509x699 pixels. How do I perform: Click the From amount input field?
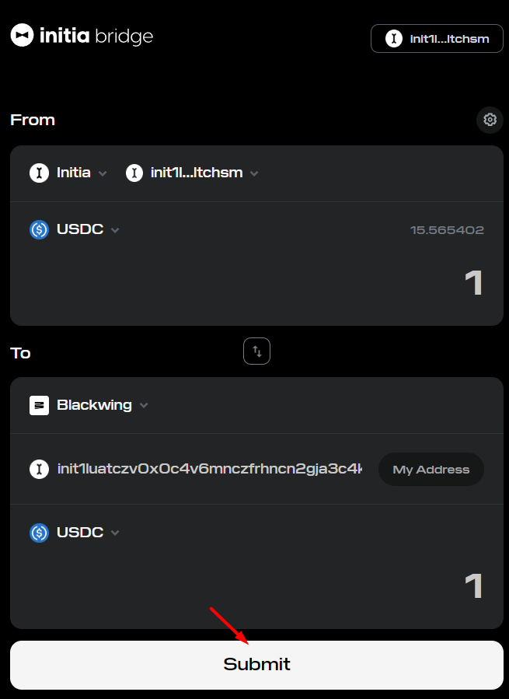[x=256, y=283]
